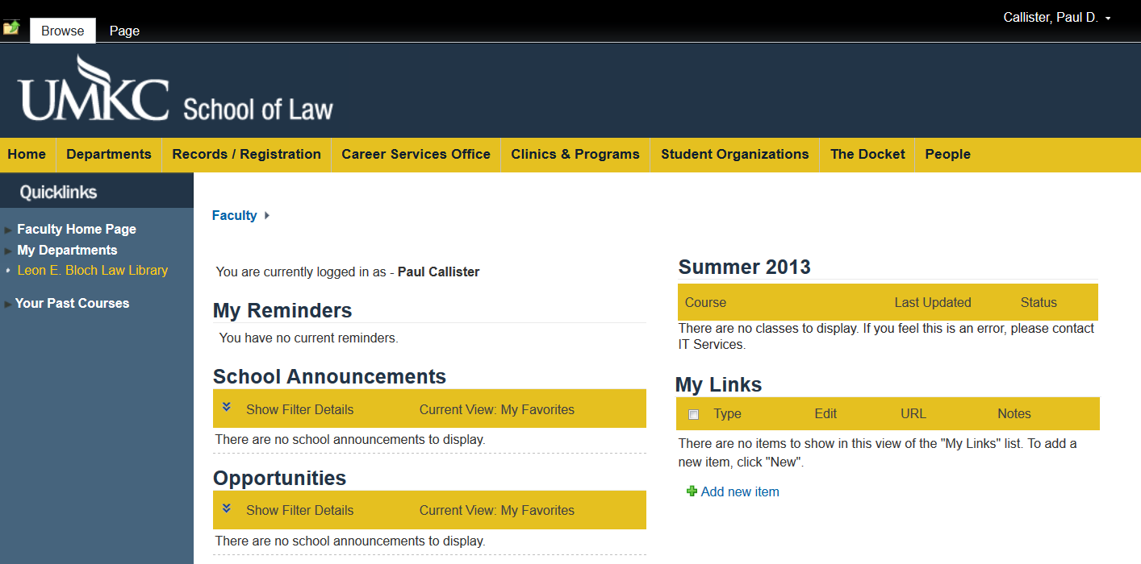Expand arrow beside Faculty Home Page

(9, 230)
